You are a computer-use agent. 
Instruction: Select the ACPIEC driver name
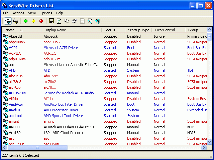[x=15, y=53]
